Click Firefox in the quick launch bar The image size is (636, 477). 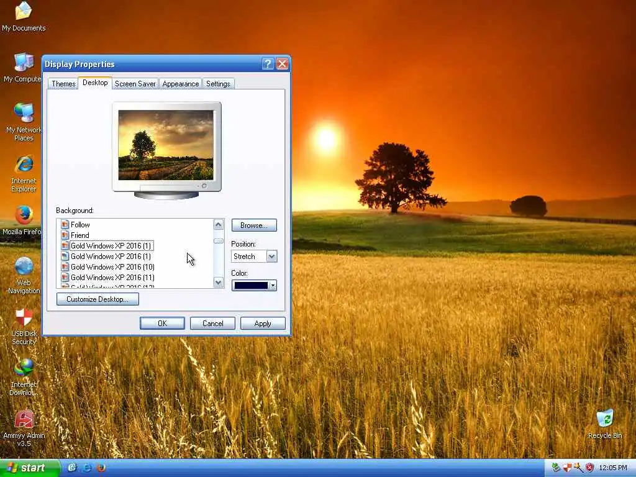coord(101,468)
